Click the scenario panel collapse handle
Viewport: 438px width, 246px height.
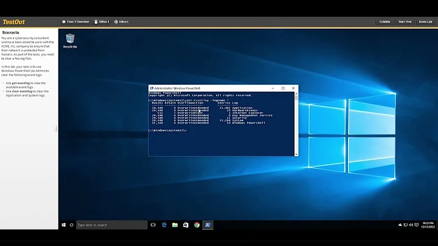[x=56, y=128]
